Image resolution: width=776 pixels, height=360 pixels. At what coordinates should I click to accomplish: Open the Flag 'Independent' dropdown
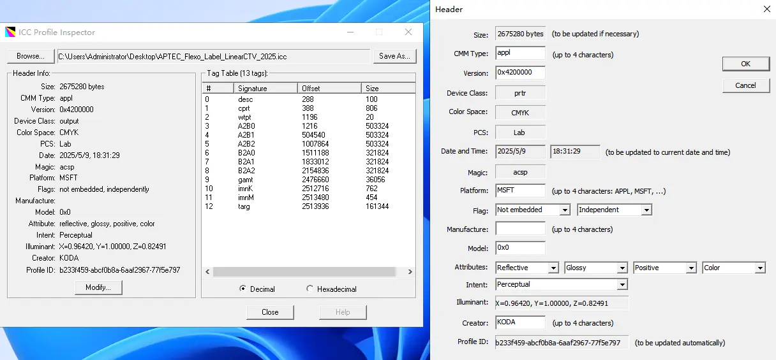[615, 210]
